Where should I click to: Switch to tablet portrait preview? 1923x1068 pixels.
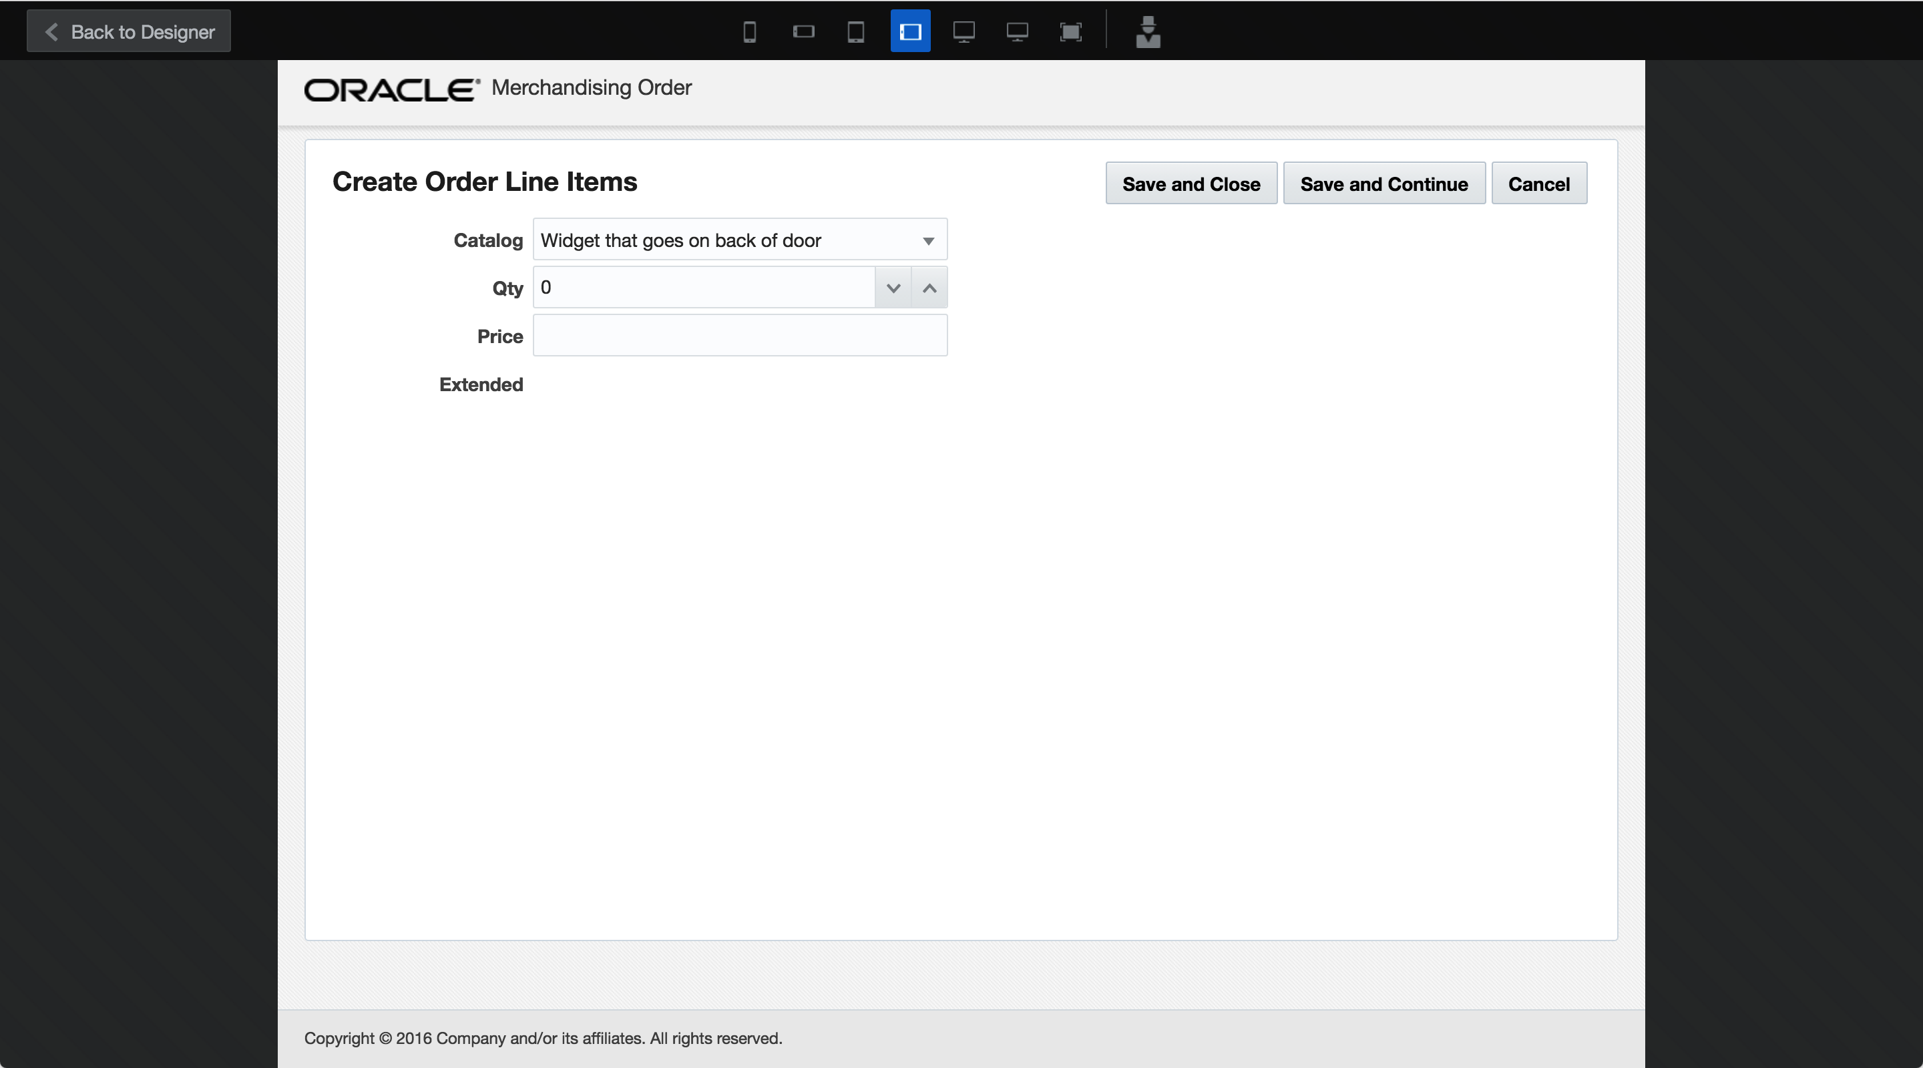pyautogui.click(x=856, y=31)
